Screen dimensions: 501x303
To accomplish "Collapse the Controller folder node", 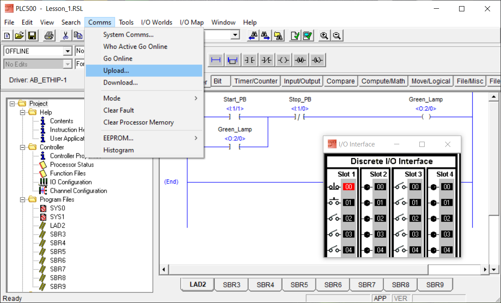I will pyautogui.click(x=22, y=147).
